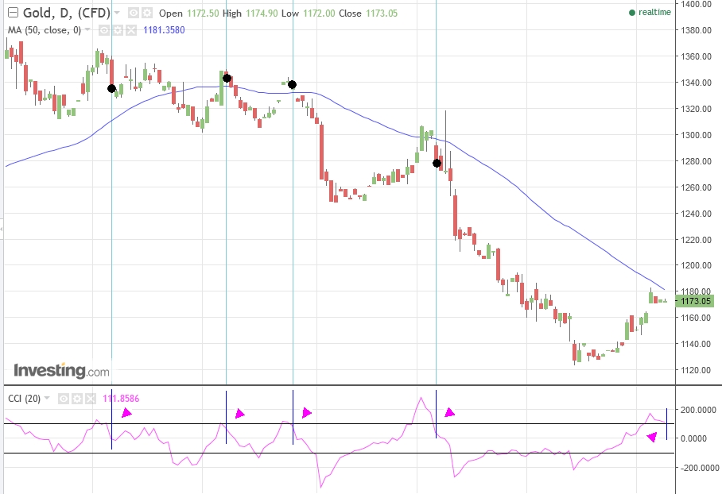Select the current price label 1173.05
The height and width of the screenshot is (494, 722).
click(694, 301)
